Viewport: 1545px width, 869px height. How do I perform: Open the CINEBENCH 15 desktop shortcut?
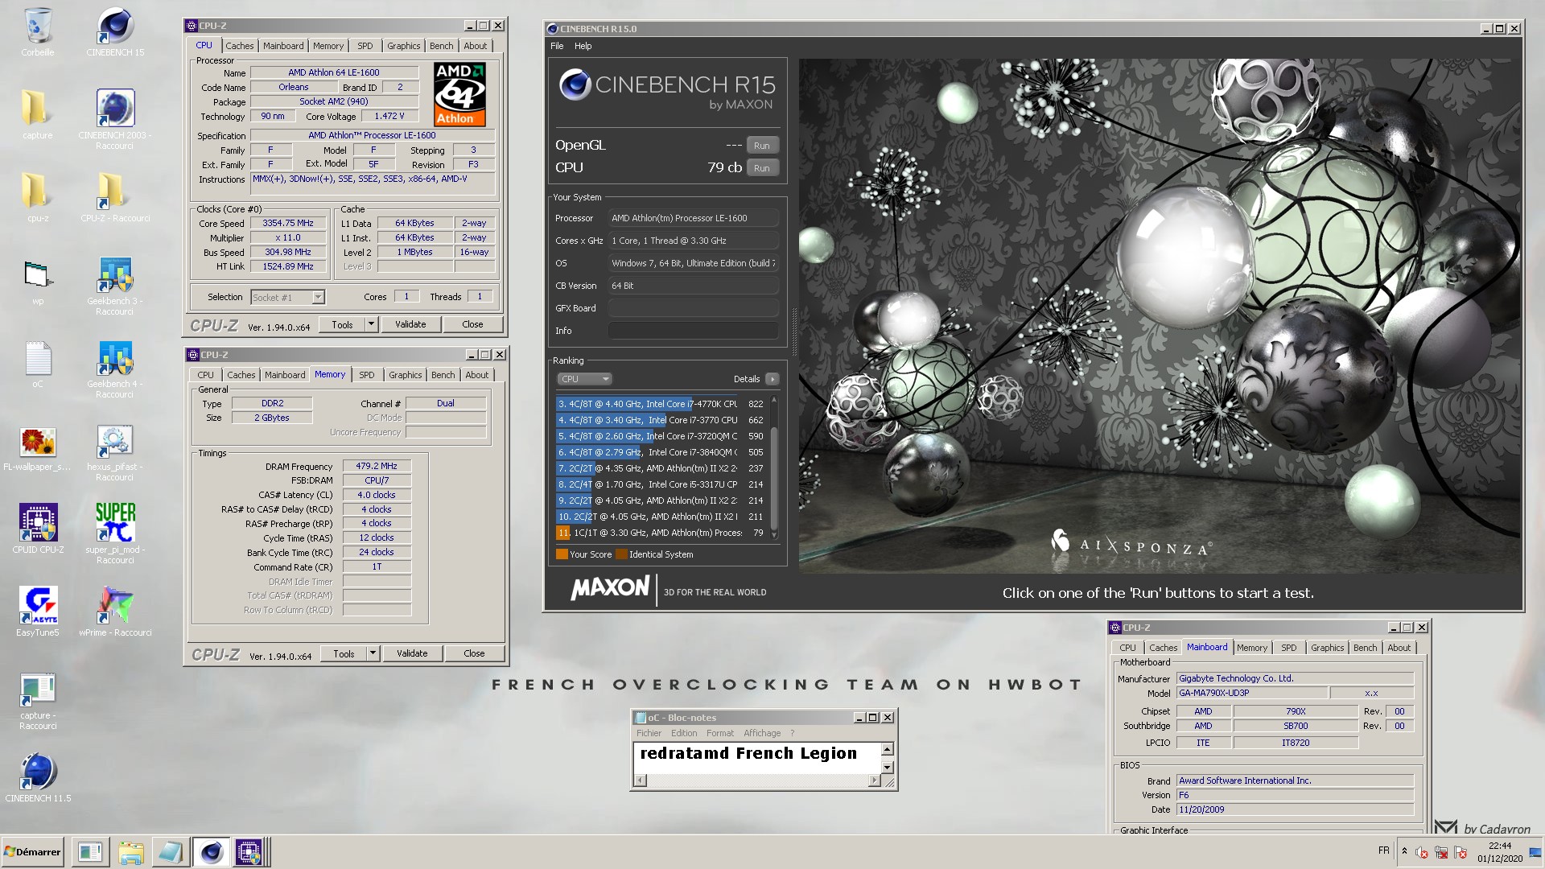click(x=115, y=32)
